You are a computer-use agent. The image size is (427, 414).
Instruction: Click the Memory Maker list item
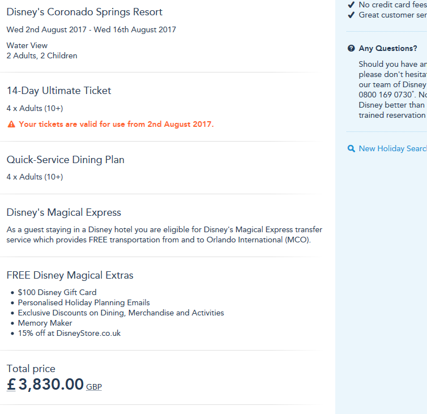[45, 323]
